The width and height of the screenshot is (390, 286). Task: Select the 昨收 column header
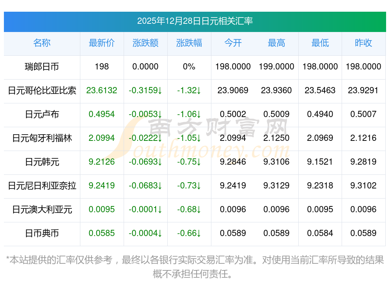pos(363,43)
